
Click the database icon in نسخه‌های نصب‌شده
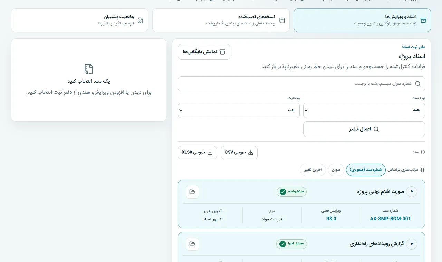pyautogui.click(x=282, y=20)
